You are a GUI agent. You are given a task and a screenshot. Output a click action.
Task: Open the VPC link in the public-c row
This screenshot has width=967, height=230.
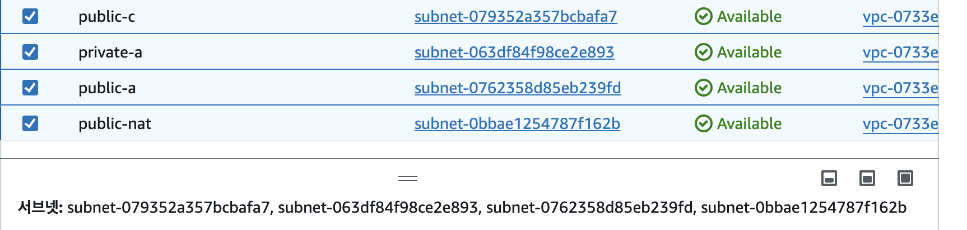[x=900, y=17]
